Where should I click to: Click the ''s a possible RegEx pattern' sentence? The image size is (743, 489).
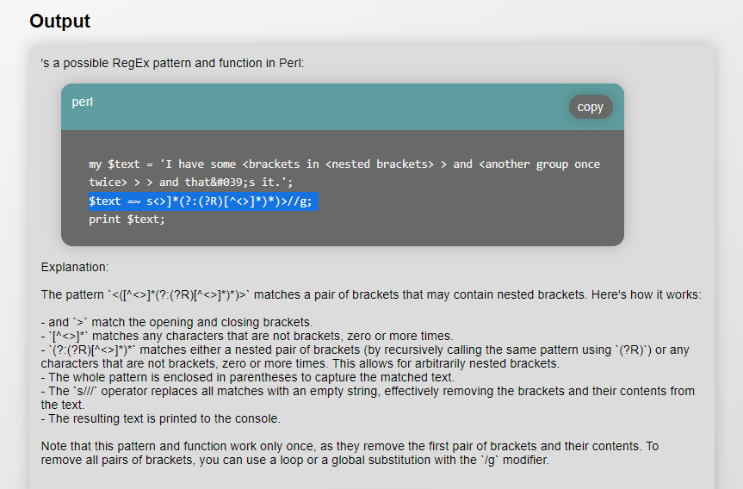pos(172,63)
